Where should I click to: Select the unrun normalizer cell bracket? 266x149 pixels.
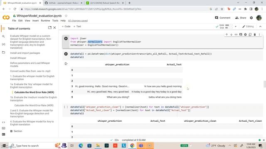pos(66,107)
